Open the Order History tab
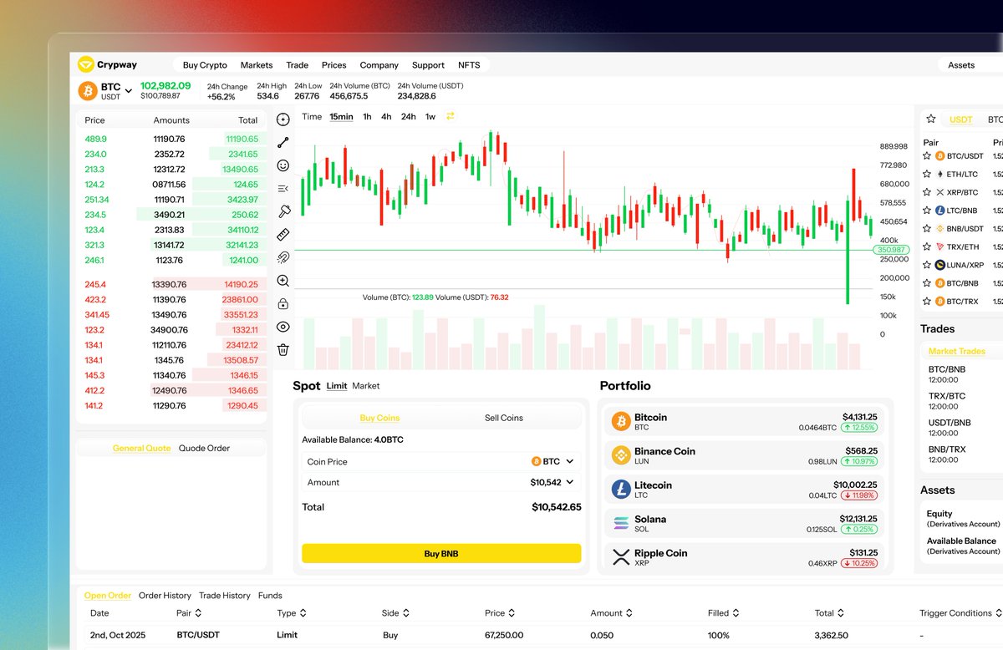This screenshot has height=650, width=1003. coord(165,596)
